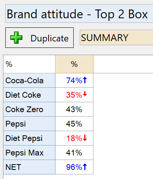Click the top-left % corner cell

tap(29, 64)
